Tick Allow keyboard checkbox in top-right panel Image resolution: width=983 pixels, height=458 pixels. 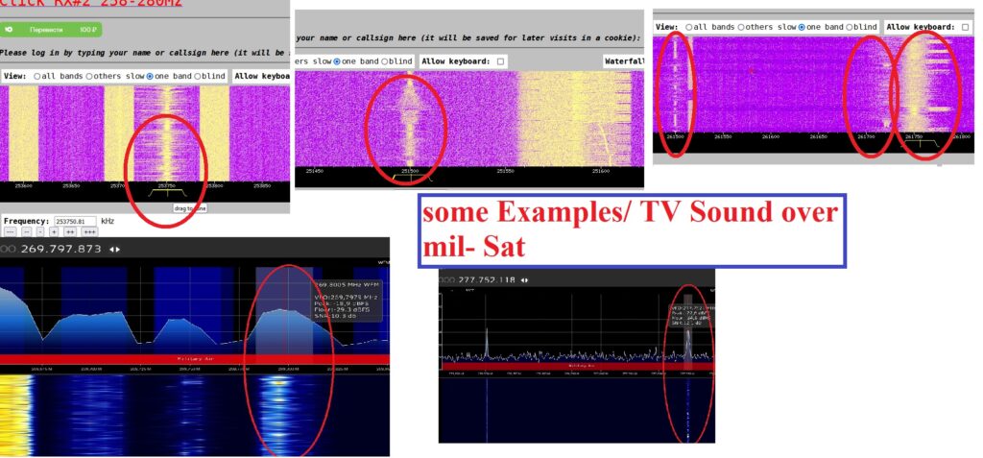click(x=965, y=27)
